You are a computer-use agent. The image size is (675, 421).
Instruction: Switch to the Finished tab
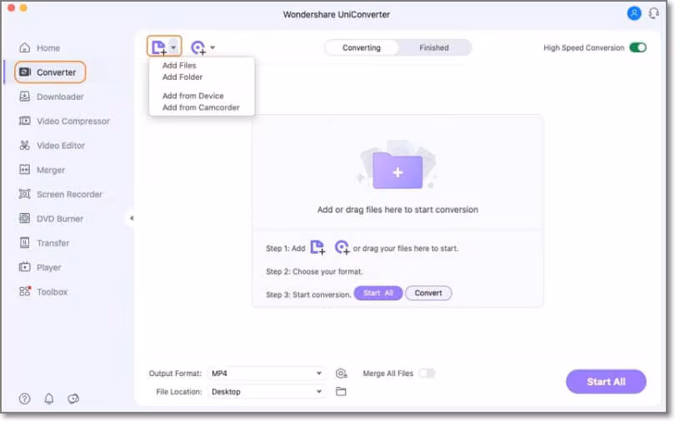434,47
